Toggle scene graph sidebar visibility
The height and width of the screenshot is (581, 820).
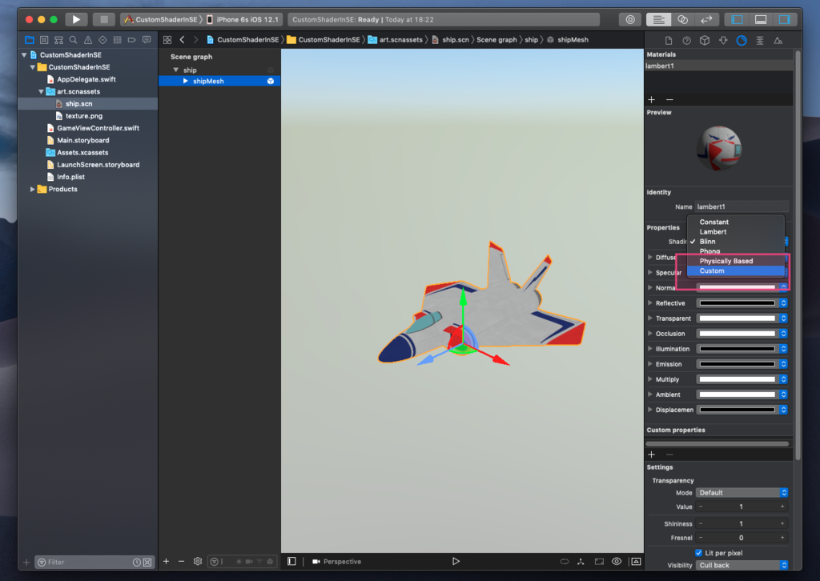[x=291, y=561]
